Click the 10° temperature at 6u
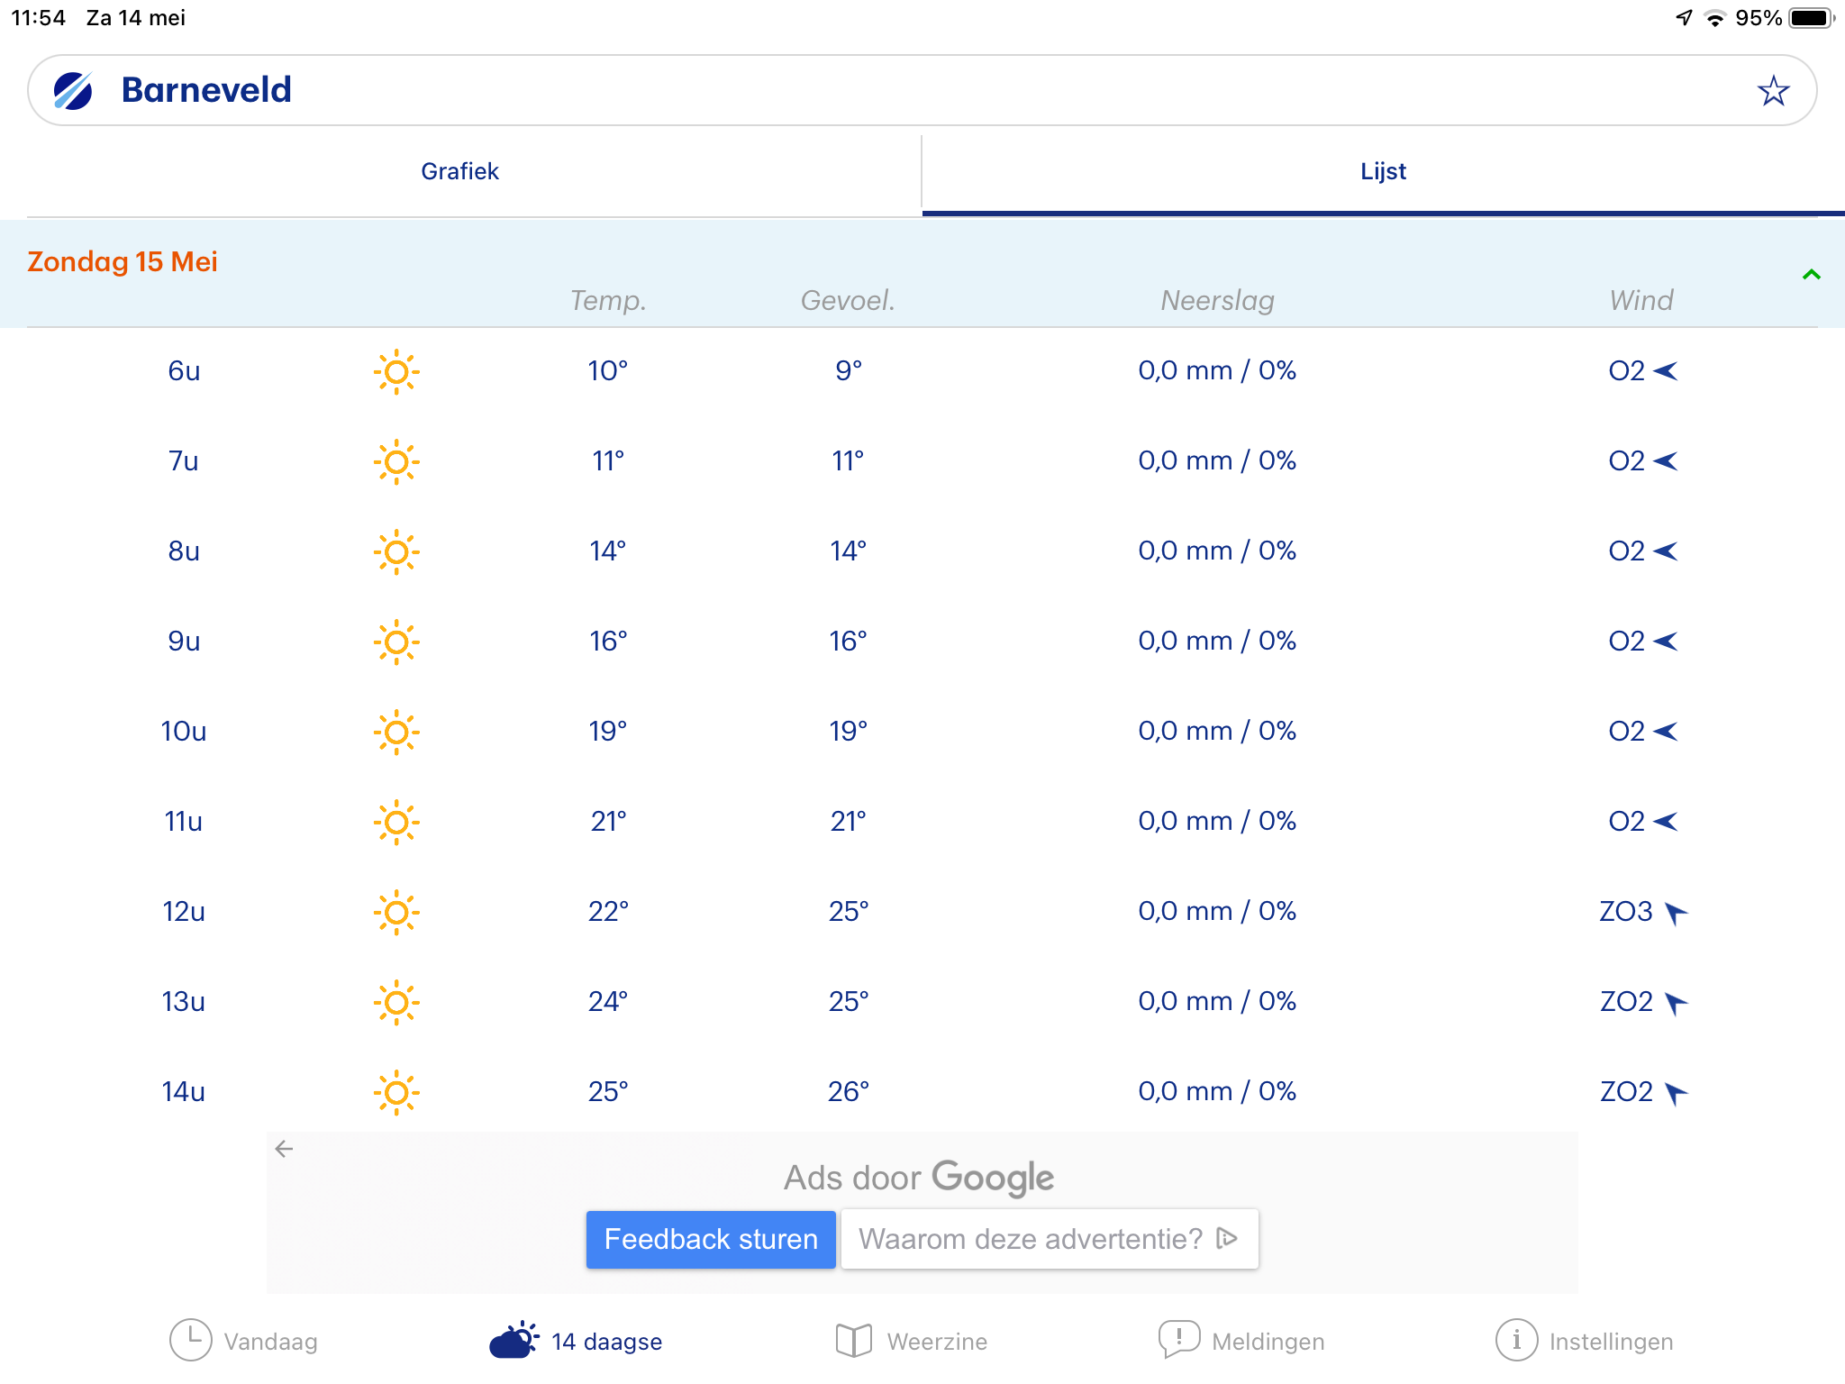 click(x=608, y=370)
